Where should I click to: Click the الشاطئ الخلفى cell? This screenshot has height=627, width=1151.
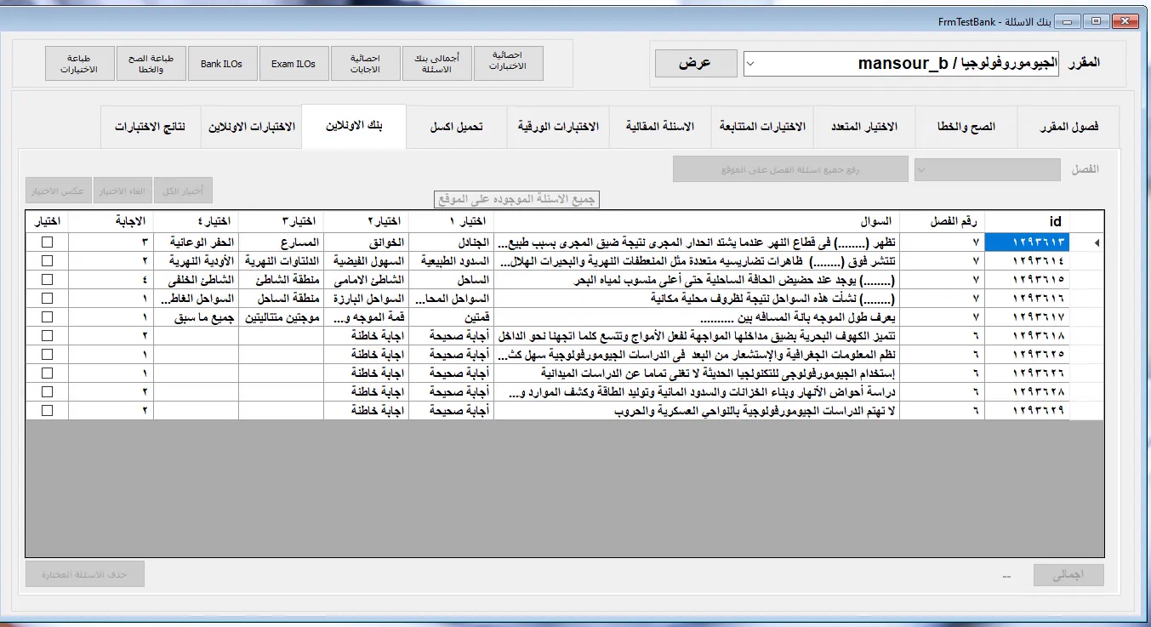tap(197, 280)
